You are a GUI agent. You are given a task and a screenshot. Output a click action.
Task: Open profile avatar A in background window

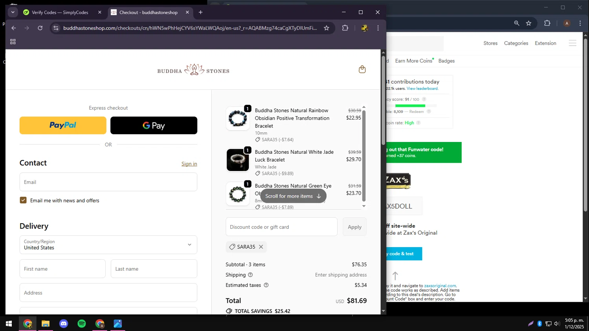567,23
